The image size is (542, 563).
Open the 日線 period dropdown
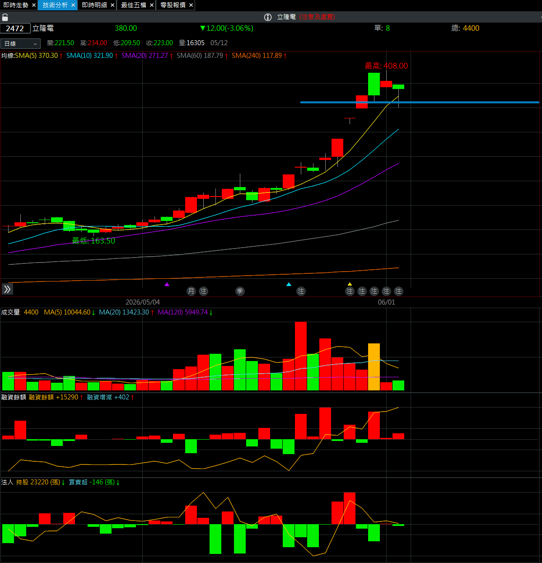coord(20,43)
